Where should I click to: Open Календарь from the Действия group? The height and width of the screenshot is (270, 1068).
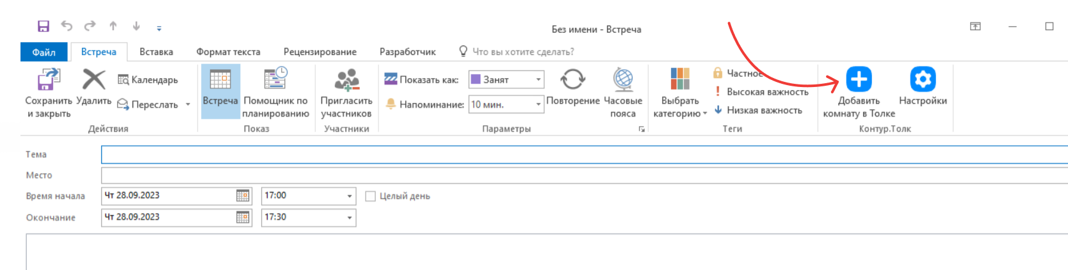point(148,79)
